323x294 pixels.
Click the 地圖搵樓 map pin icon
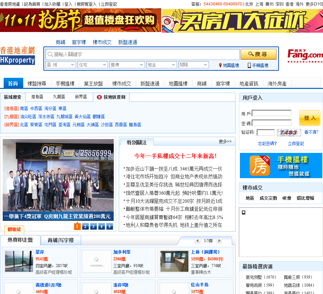coord(220,65)
